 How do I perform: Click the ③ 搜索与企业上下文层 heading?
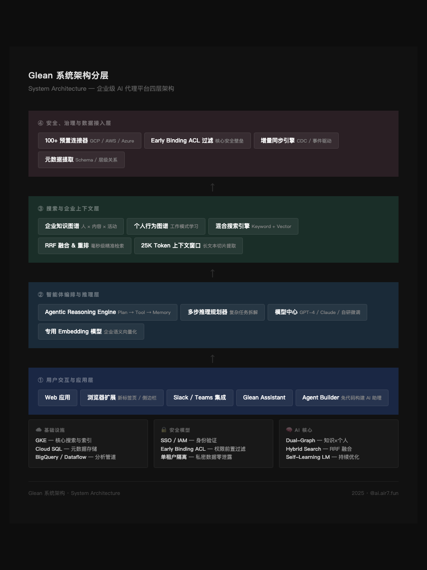click(x=68, y=209)
